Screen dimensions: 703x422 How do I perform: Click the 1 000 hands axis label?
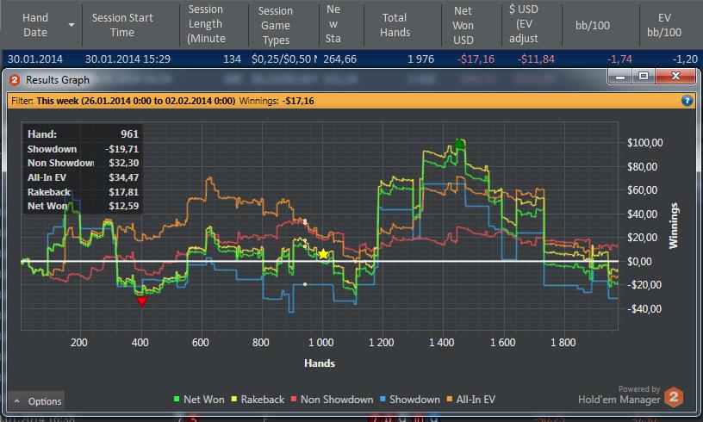pyautogui.click(x=321, y=343)
